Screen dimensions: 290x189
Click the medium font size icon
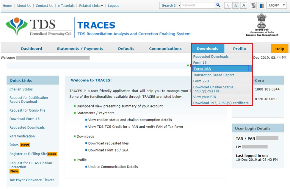click(236, 5)
